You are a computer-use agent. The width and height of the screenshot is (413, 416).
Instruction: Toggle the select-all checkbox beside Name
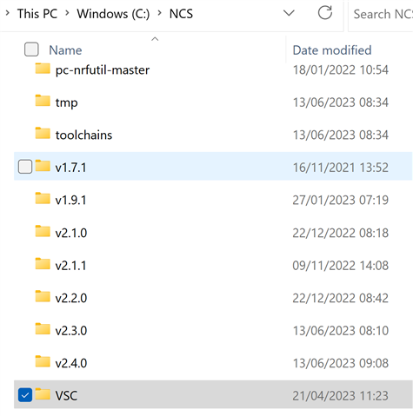[x=31, y=50]
